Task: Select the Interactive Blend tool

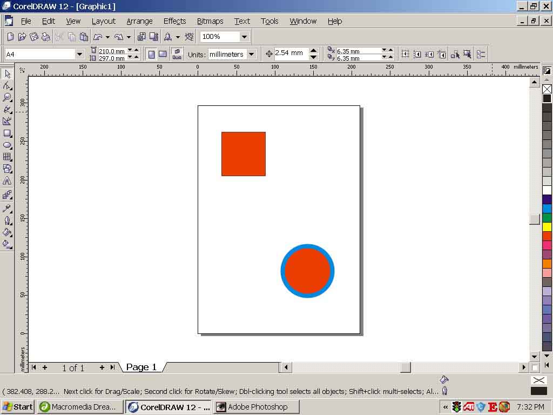Action: pos(7,195)
